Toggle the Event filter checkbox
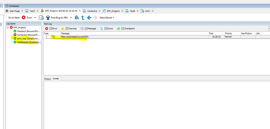Screen dimensions: 270x129 tap(105, 28)
